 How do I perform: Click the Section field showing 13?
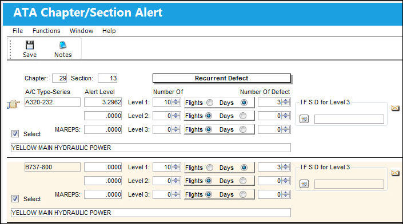coord(107,78)
